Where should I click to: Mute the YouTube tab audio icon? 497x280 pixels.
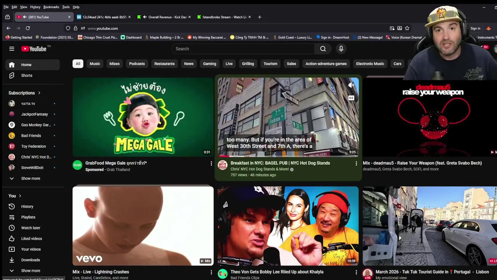click(x=25, y=17)
